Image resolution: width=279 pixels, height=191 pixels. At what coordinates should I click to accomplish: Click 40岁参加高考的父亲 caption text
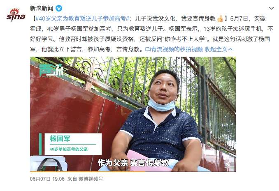[68, 149]
